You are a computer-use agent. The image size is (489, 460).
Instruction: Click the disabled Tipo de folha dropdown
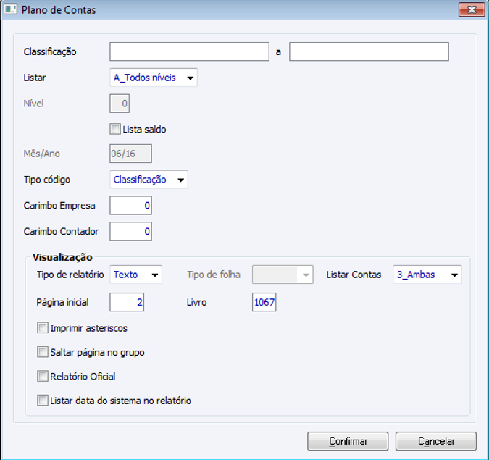283,275
